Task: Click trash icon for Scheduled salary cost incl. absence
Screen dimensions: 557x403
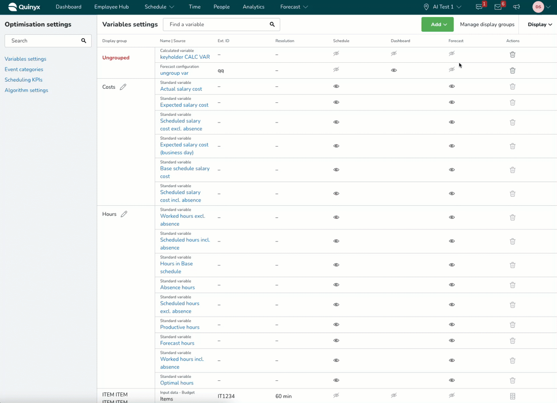Action: coord(512,194)
